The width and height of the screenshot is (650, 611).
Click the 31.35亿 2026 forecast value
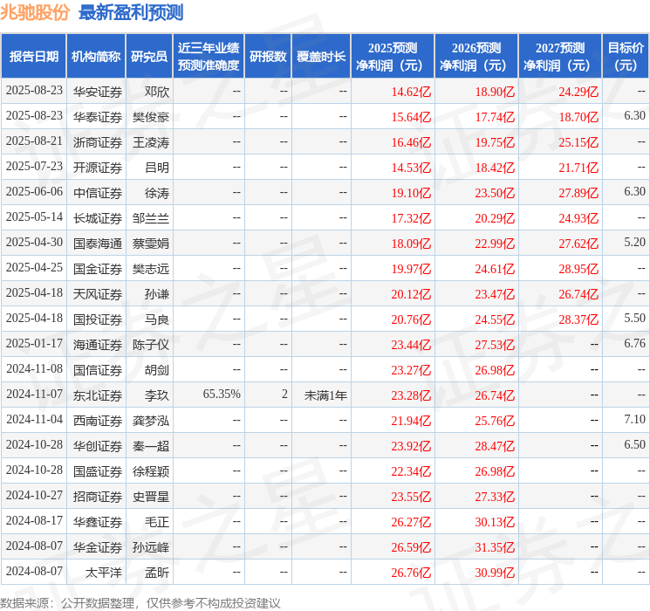(495, 547)
